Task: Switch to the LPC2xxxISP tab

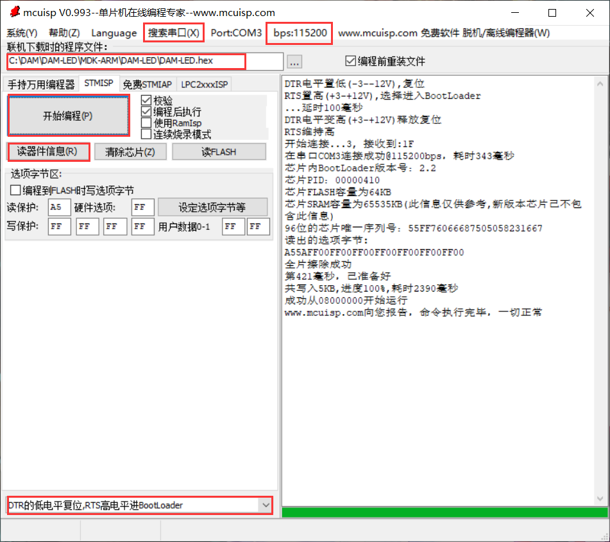Action: click(204, 84)
